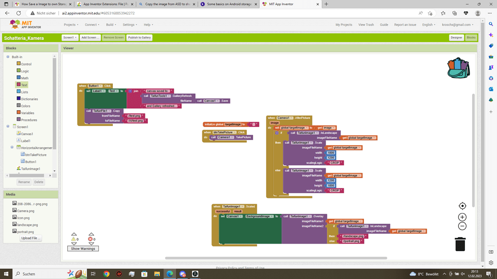The height and width of the screenshot is (279, 497).
Task: Open the Screen1 dropdown in the toolbar
Action: (70, 37)
